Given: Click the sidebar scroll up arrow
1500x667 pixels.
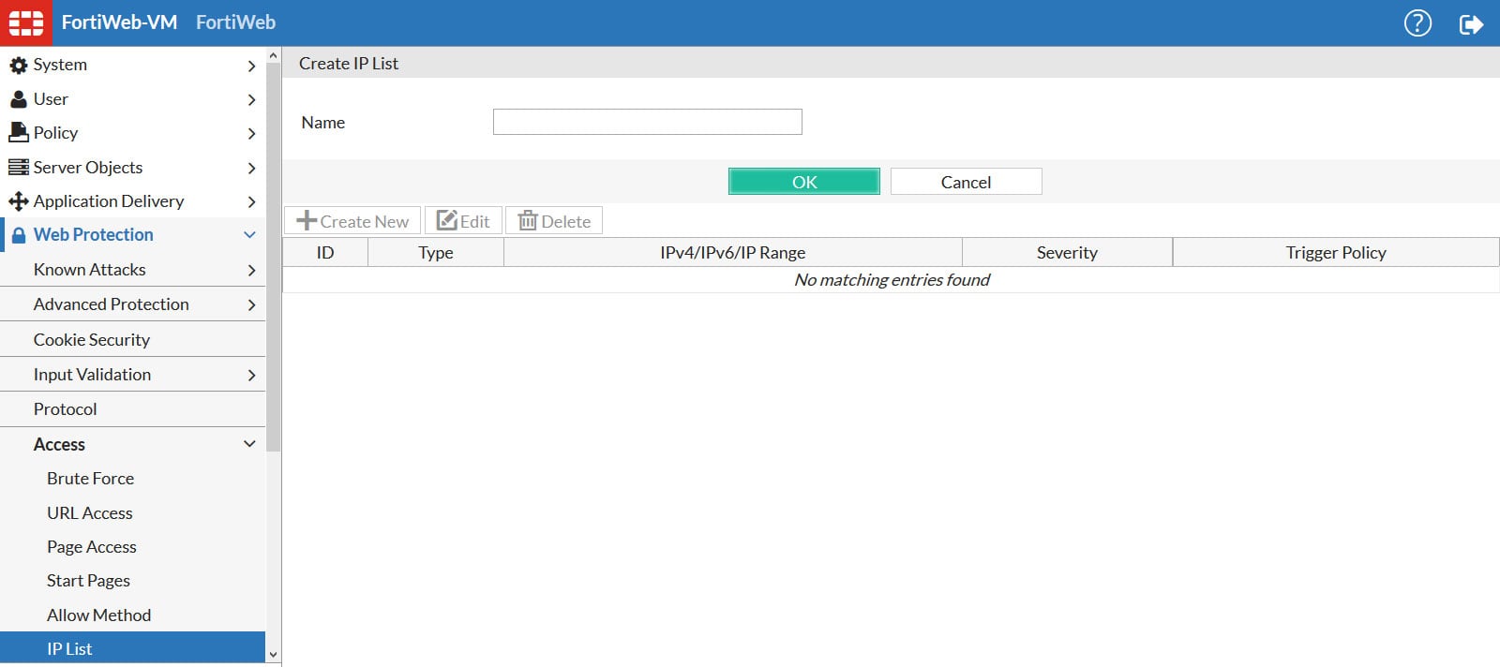Looking at the screenshot, I should (x=273, y=55).
